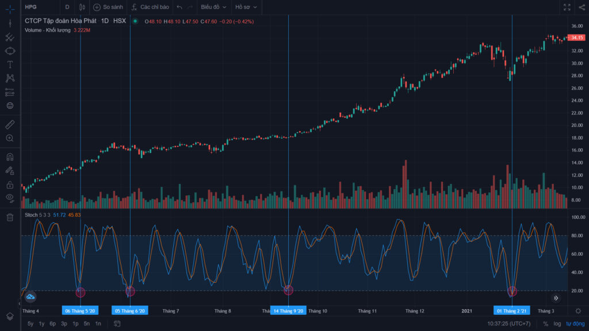Toggle percent scale mode
The width and height of the screenshot is (589, 331).
click(545, 324)
